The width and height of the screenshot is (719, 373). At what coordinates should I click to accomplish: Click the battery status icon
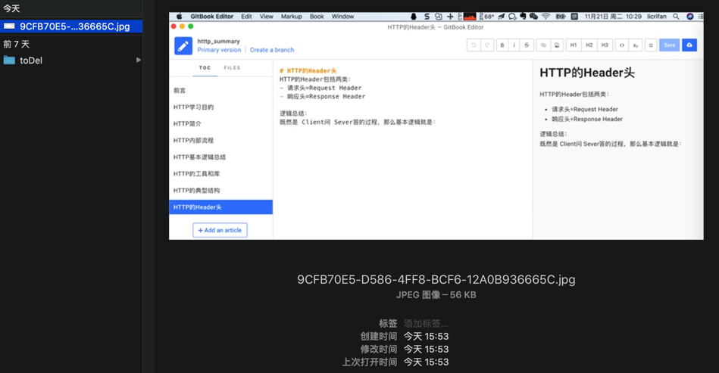pos(561,17)
